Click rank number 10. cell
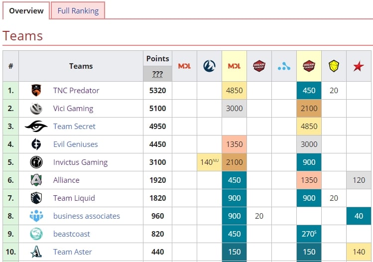Viewport: 373px width, 262px height. (x=10, y=252)
